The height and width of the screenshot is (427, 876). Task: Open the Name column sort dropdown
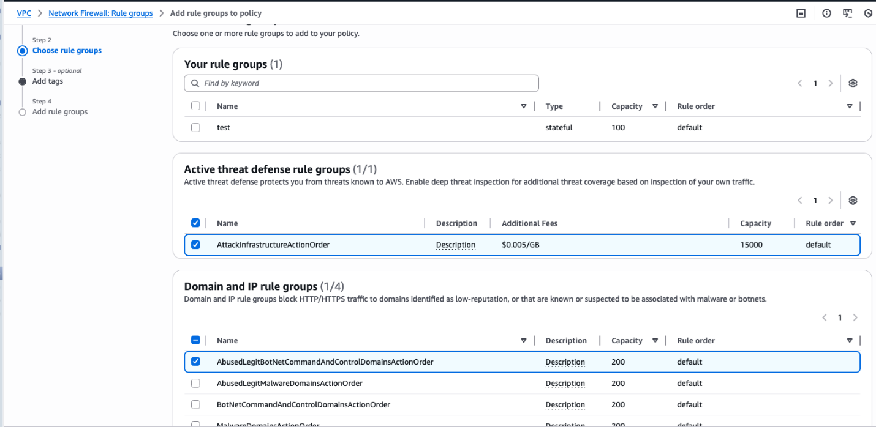coord(524,106)
